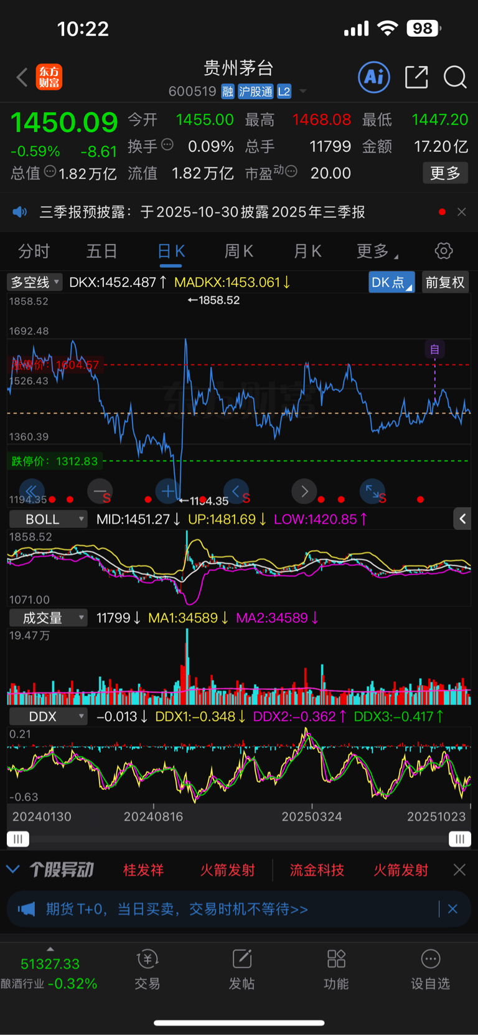The width and height of the screenshot is (478, 1035).
Task: Toggle the DK点 button
Action: 391,282
